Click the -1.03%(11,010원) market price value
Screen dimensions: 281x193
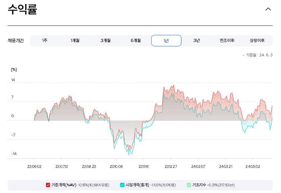tap(163, 185)
